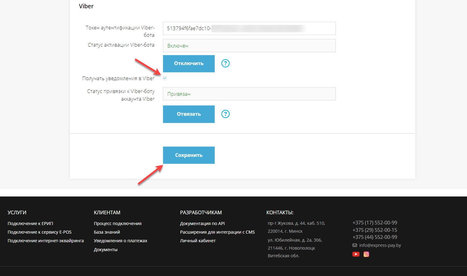Viewport: 467px width, 276px height.
Task: Click the Отвязать button
Action: point(189,114)
